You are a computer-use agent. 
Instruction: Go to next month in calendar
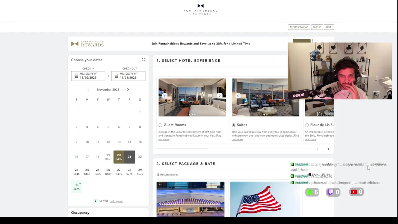coord(128,90)
